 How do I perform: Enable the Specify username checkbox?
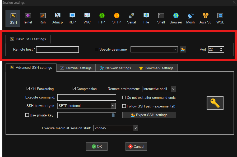[96, 50]
